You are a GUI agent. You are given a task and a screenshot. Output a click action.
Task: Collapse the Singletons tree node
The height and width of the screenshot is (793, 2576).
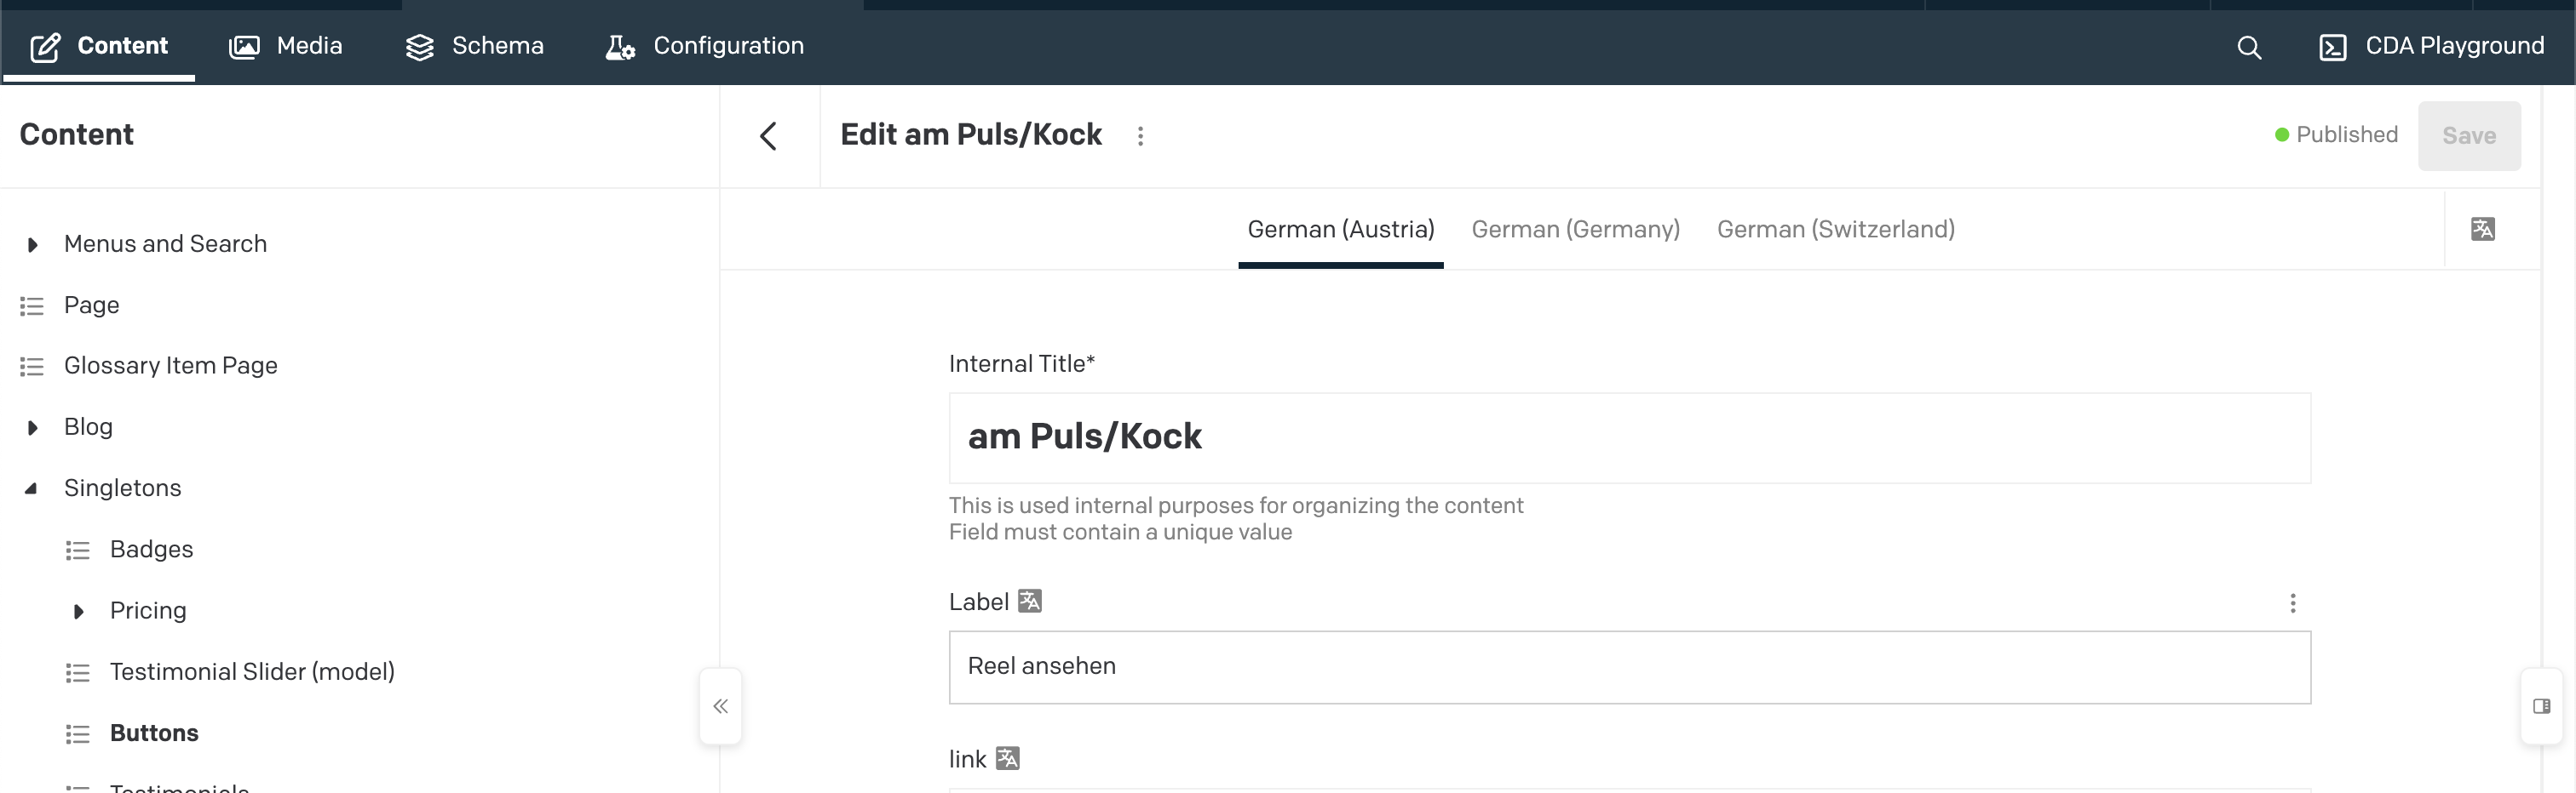click(x=32, y=488)
